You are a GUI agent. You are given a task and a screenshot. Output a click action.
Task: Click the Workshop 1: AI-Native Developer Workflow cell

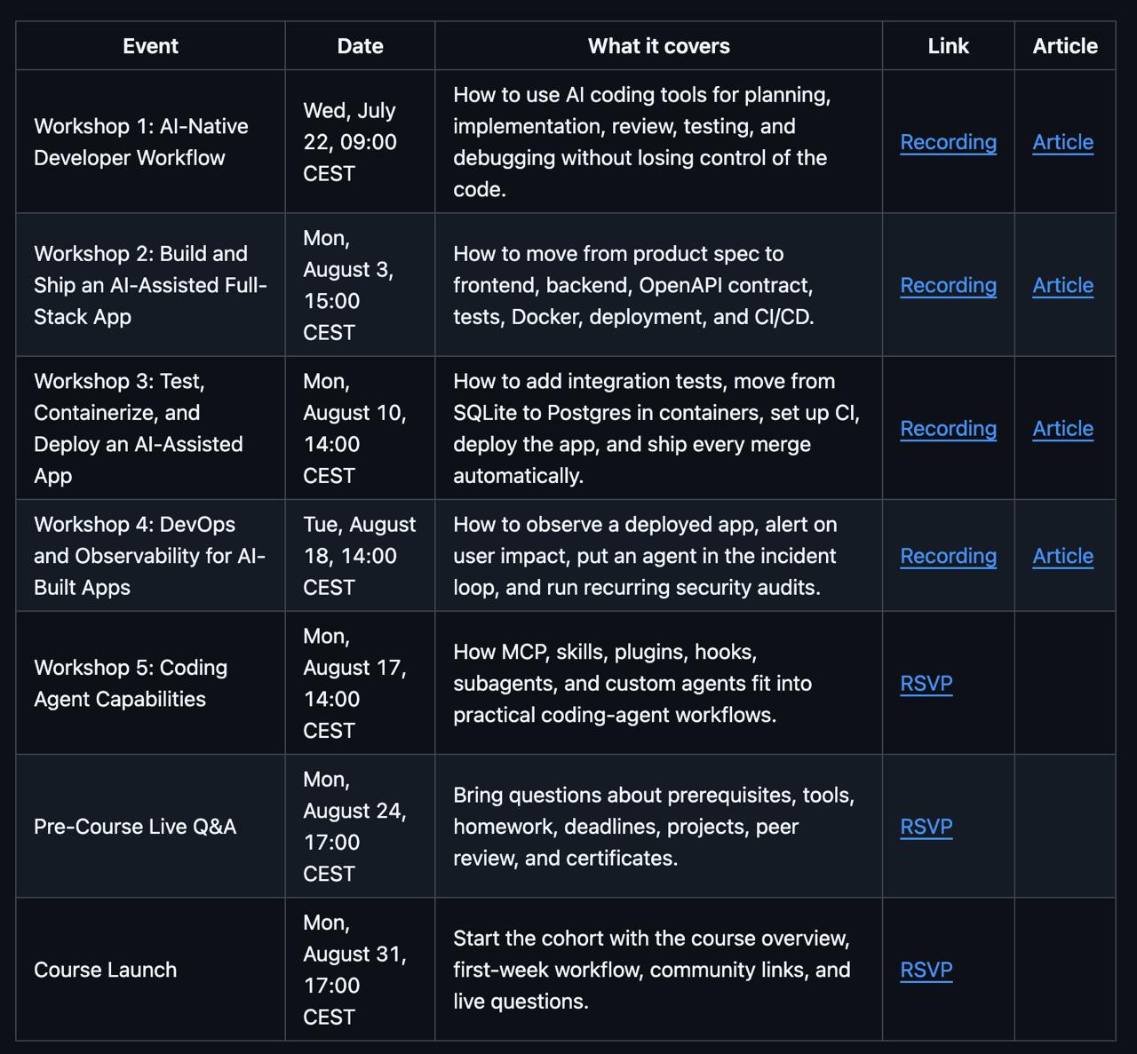pos(150,142)
